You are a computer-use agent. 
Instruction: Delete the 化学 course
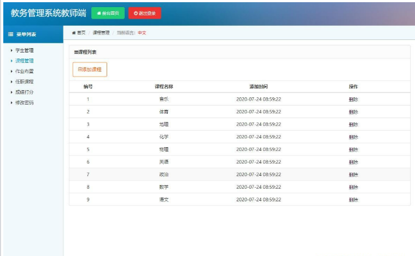pyautogui.click(x=353, y=137)
